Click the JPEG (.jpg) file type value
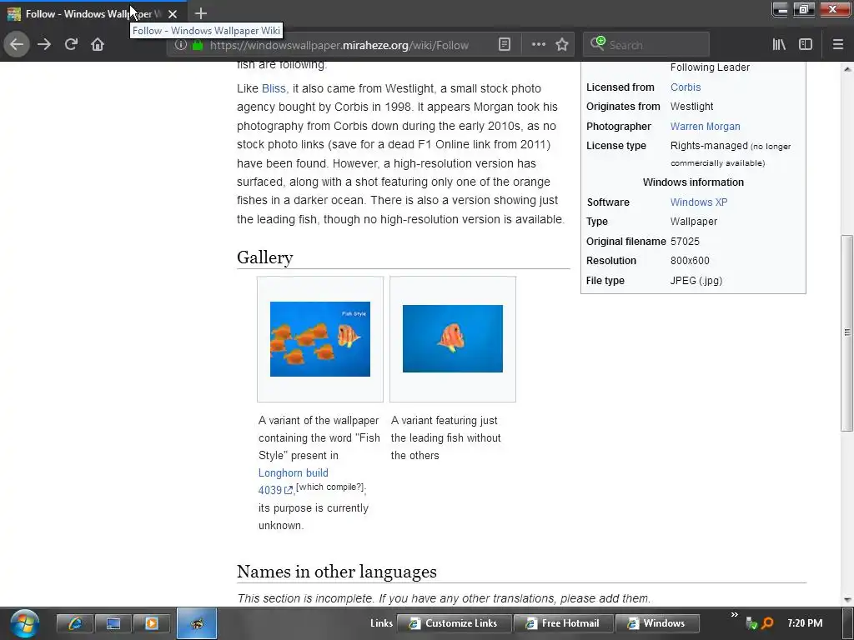The width and height of the screenshot is (854, 640). 696,281
